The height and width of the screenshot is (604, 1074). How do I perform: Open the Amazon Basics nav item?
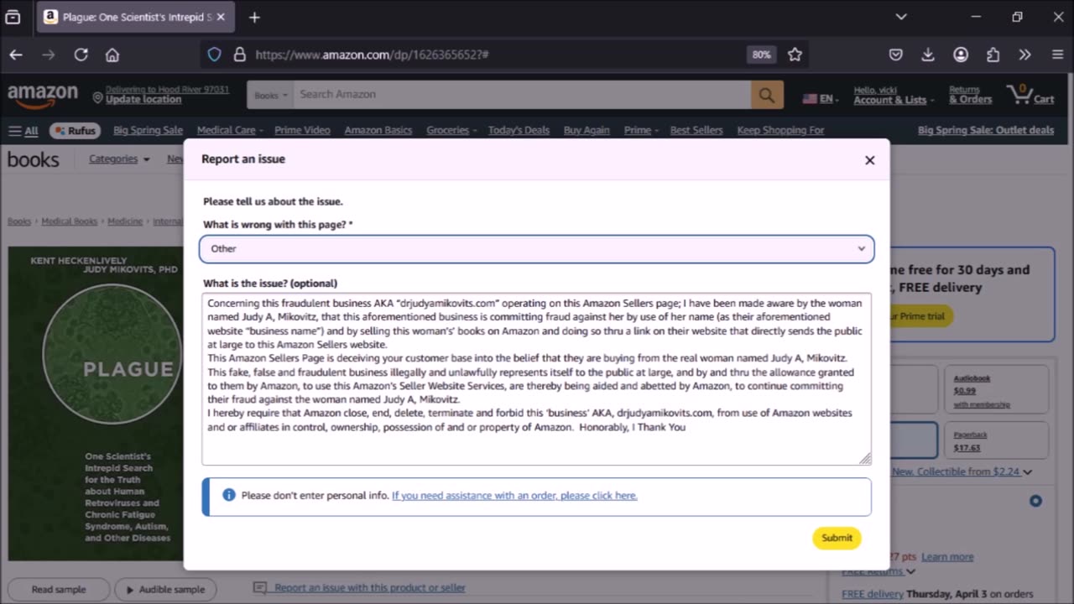click(378, 130)
